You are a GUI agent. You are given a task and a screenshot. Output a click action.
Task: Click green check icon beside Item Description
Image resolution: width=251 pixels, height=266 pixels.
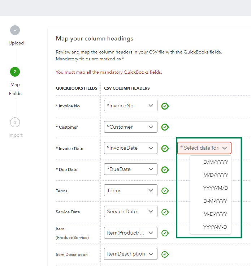(x=165, y=254)
